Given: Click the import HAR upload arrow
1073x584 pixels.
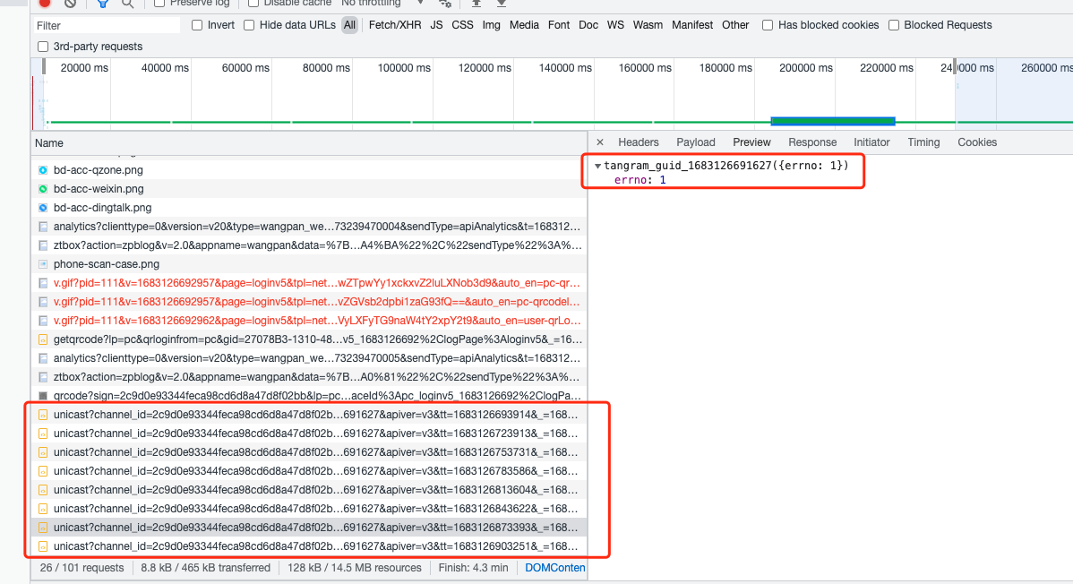Looking at the screenshot, I should click(x=476, y=4).
